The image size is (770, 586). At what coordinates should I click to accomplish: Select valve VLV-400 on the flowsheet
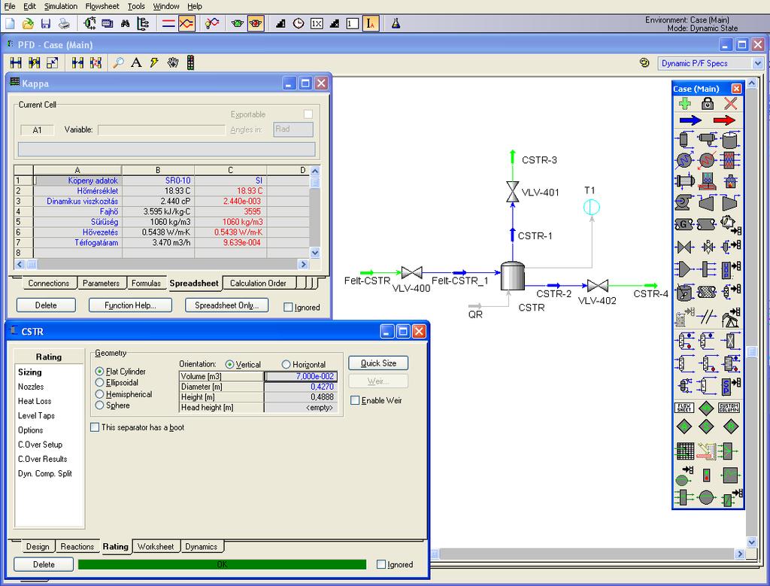[x=411, y=272]
